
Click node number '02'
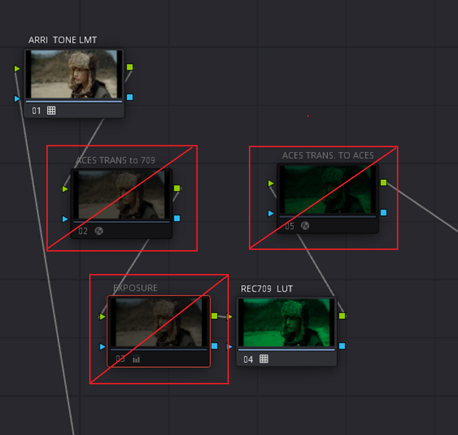pos(83,231)
